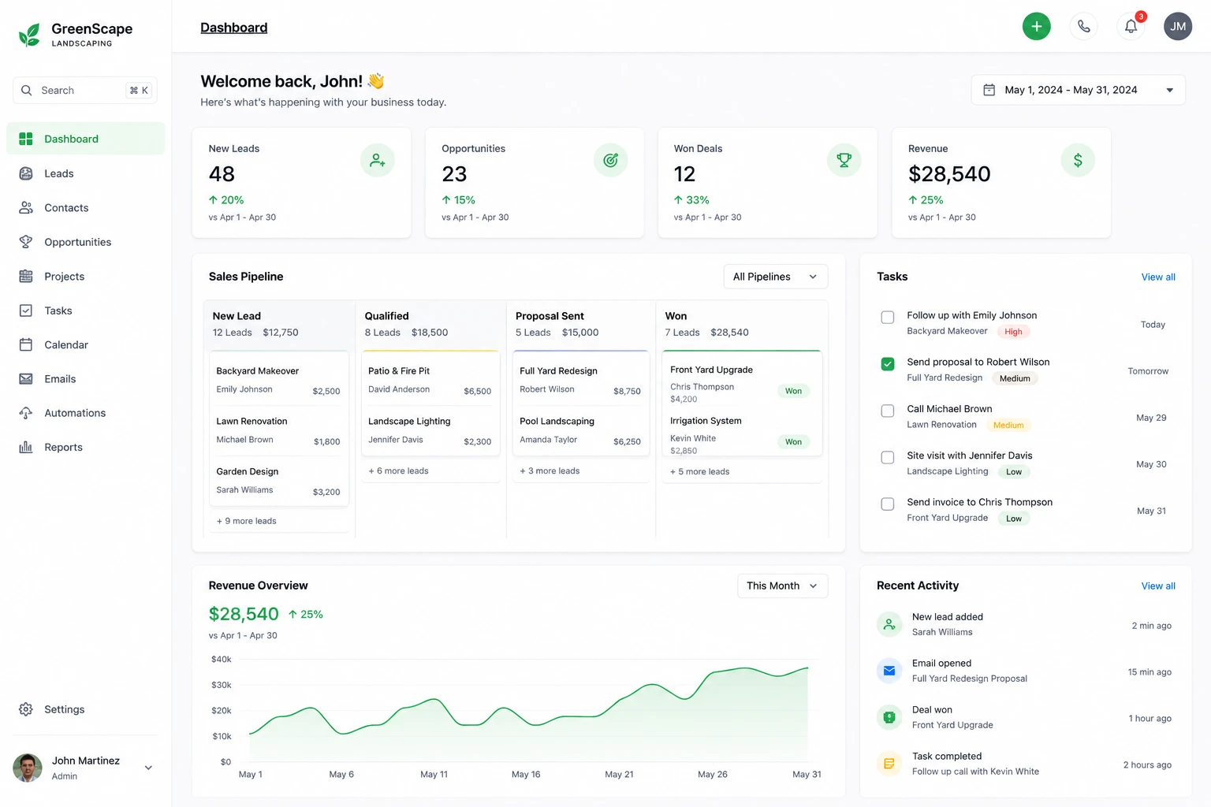Click the Email opened activity icon
Screen dimensions: 1211x807
point(889,671)
